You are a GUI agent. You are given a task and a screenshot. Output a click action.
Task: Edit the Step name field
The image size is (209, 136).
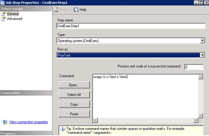point(131,26)
